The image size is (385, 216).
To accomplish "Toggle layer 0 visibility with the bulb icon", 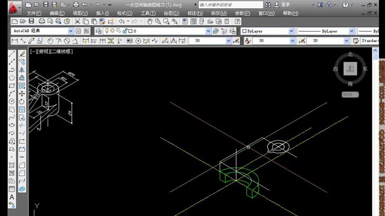I will [x=107, y=31].
